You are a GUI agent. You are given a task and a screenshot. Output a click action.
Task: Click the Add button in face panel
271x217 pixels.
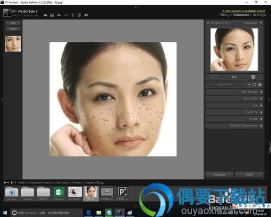coord(13,23)
